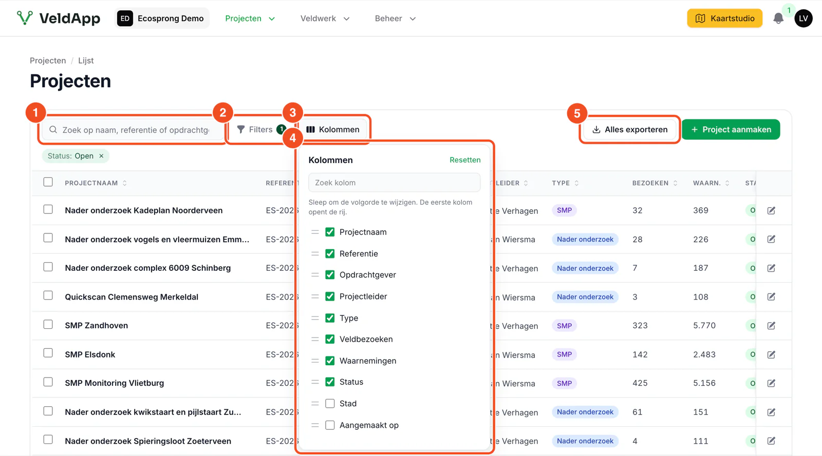The width and height of the screenshot is (822, 456).
Task: Sort table by Bezoeken column
Action: pos(655,183)
